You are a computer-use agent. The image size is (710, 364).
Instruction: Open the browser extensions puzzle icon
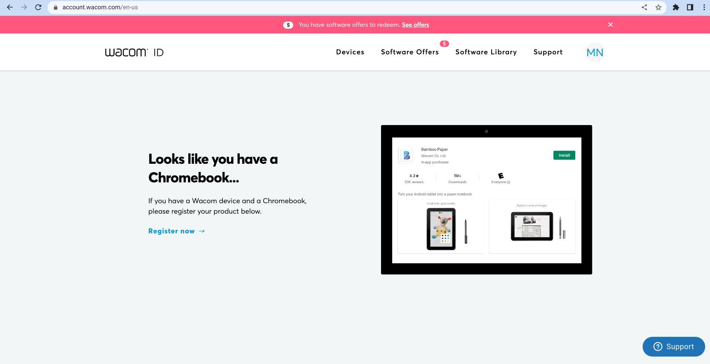pyautogui.click(x=676, y=7)
